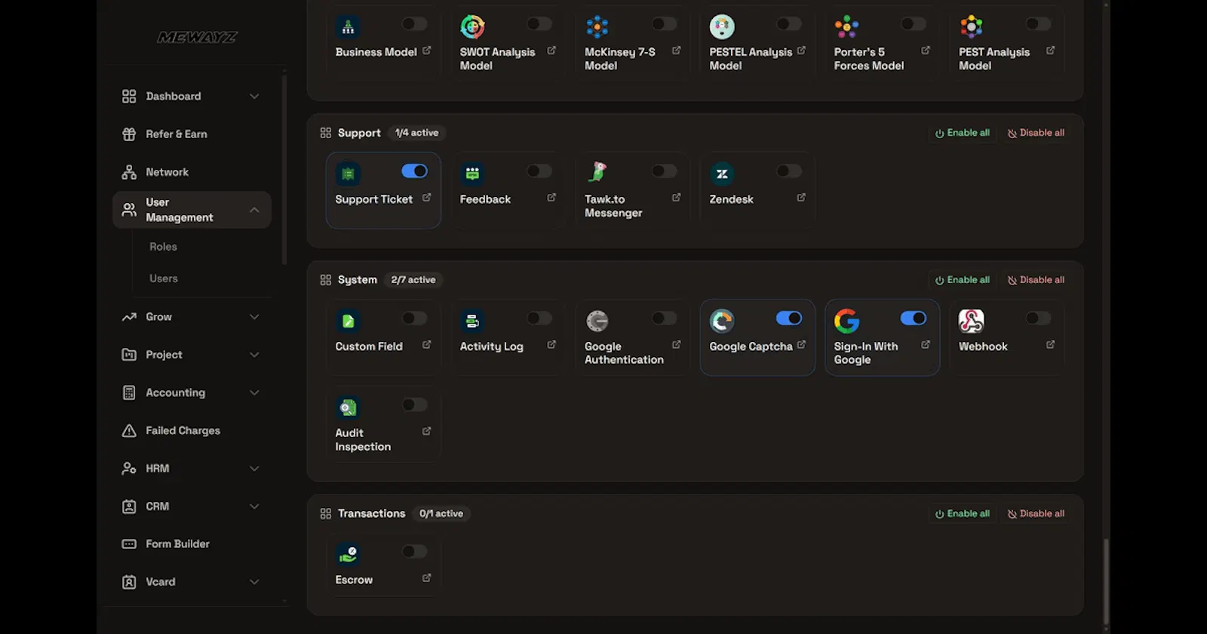Click Disable all in Transactions section
The height and width of the screenshot is (634, 1207).
1036,514
